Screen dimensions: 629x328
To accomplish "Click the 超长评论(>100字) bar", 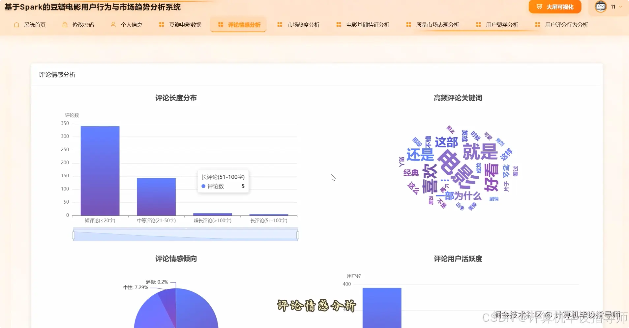I will pyautogui.click(x=213, y=214).
